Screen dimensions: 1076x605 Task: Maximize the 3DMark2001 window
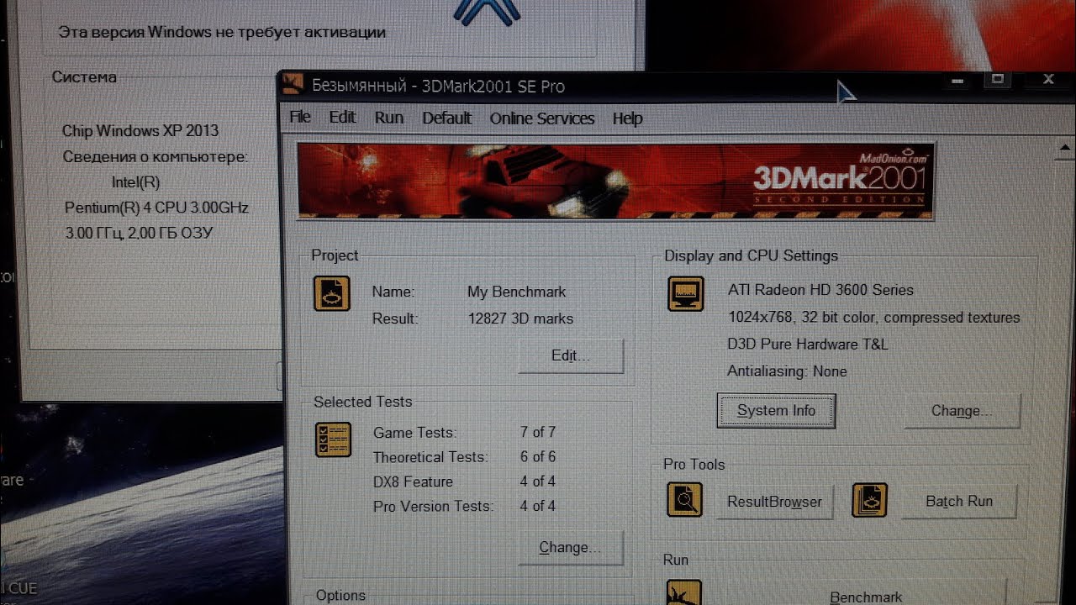coord(998,80)
